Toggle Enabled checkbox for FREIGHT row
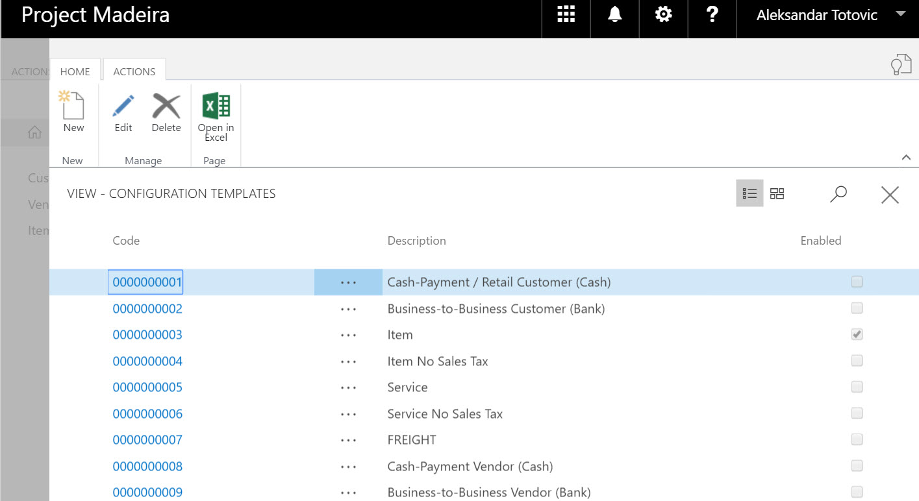Image resolution: width=919 pixels, height=501 pixels. tap(857, 440)
